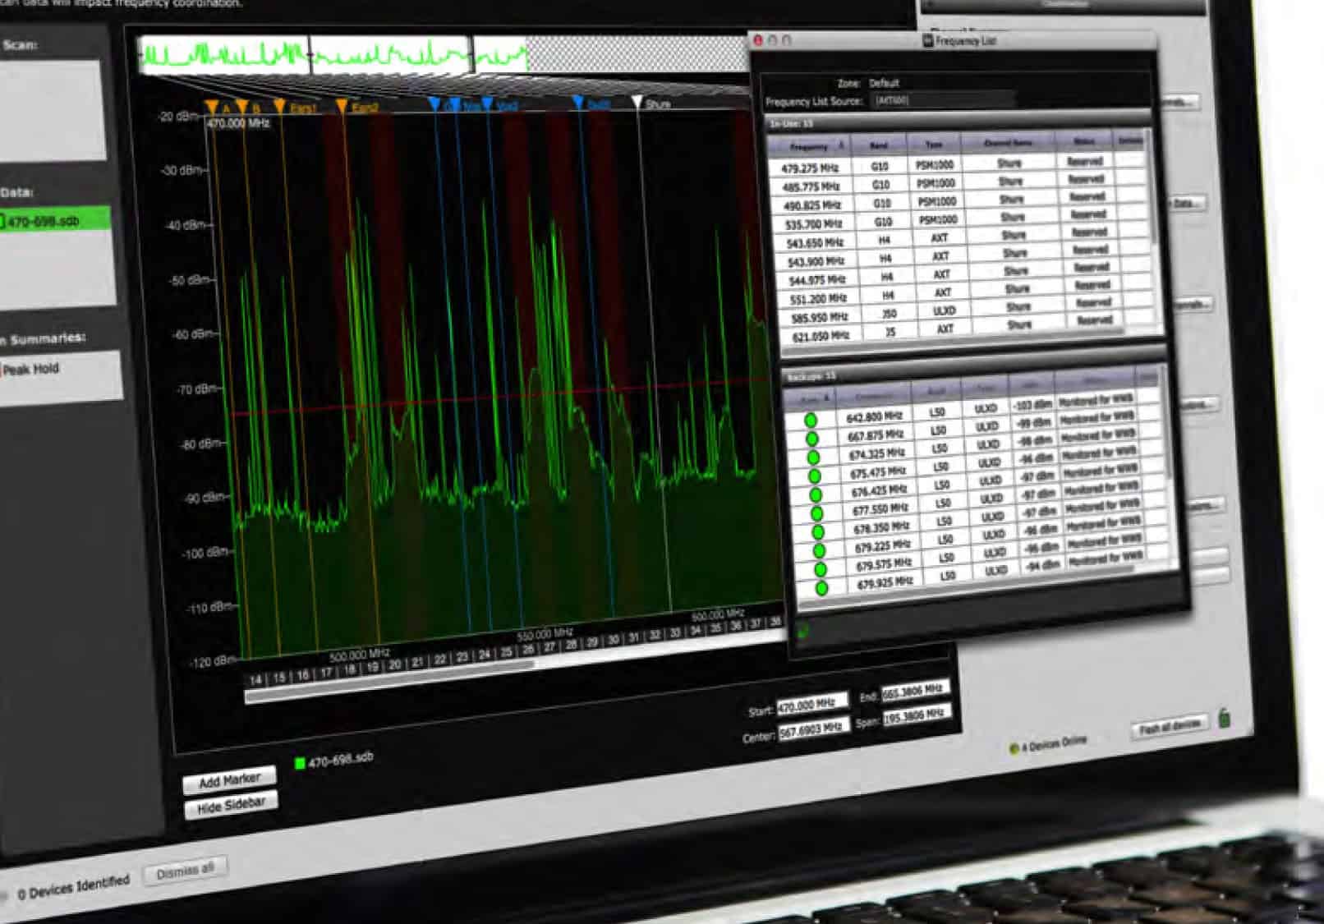
Task: Click green status dot for 679.925 MHz
Action: 821,588
